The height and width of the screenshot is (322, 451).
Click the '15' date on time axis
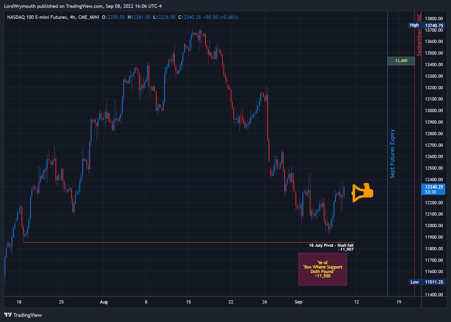tap(188, 302)
